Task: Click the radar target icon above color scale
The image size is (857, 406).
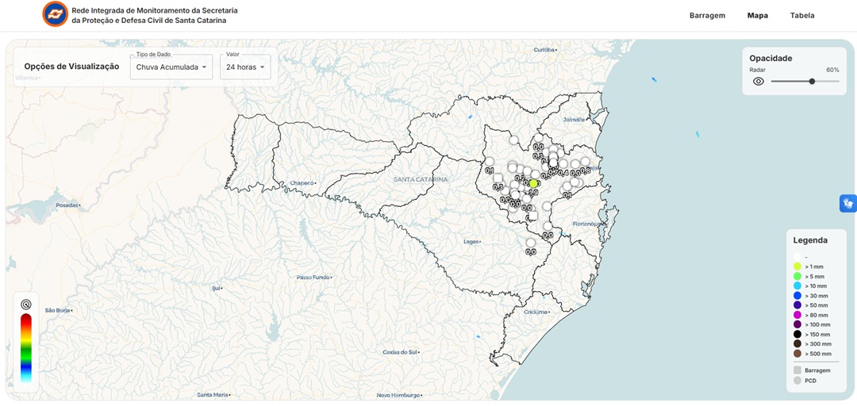Action: pos(26,304)
